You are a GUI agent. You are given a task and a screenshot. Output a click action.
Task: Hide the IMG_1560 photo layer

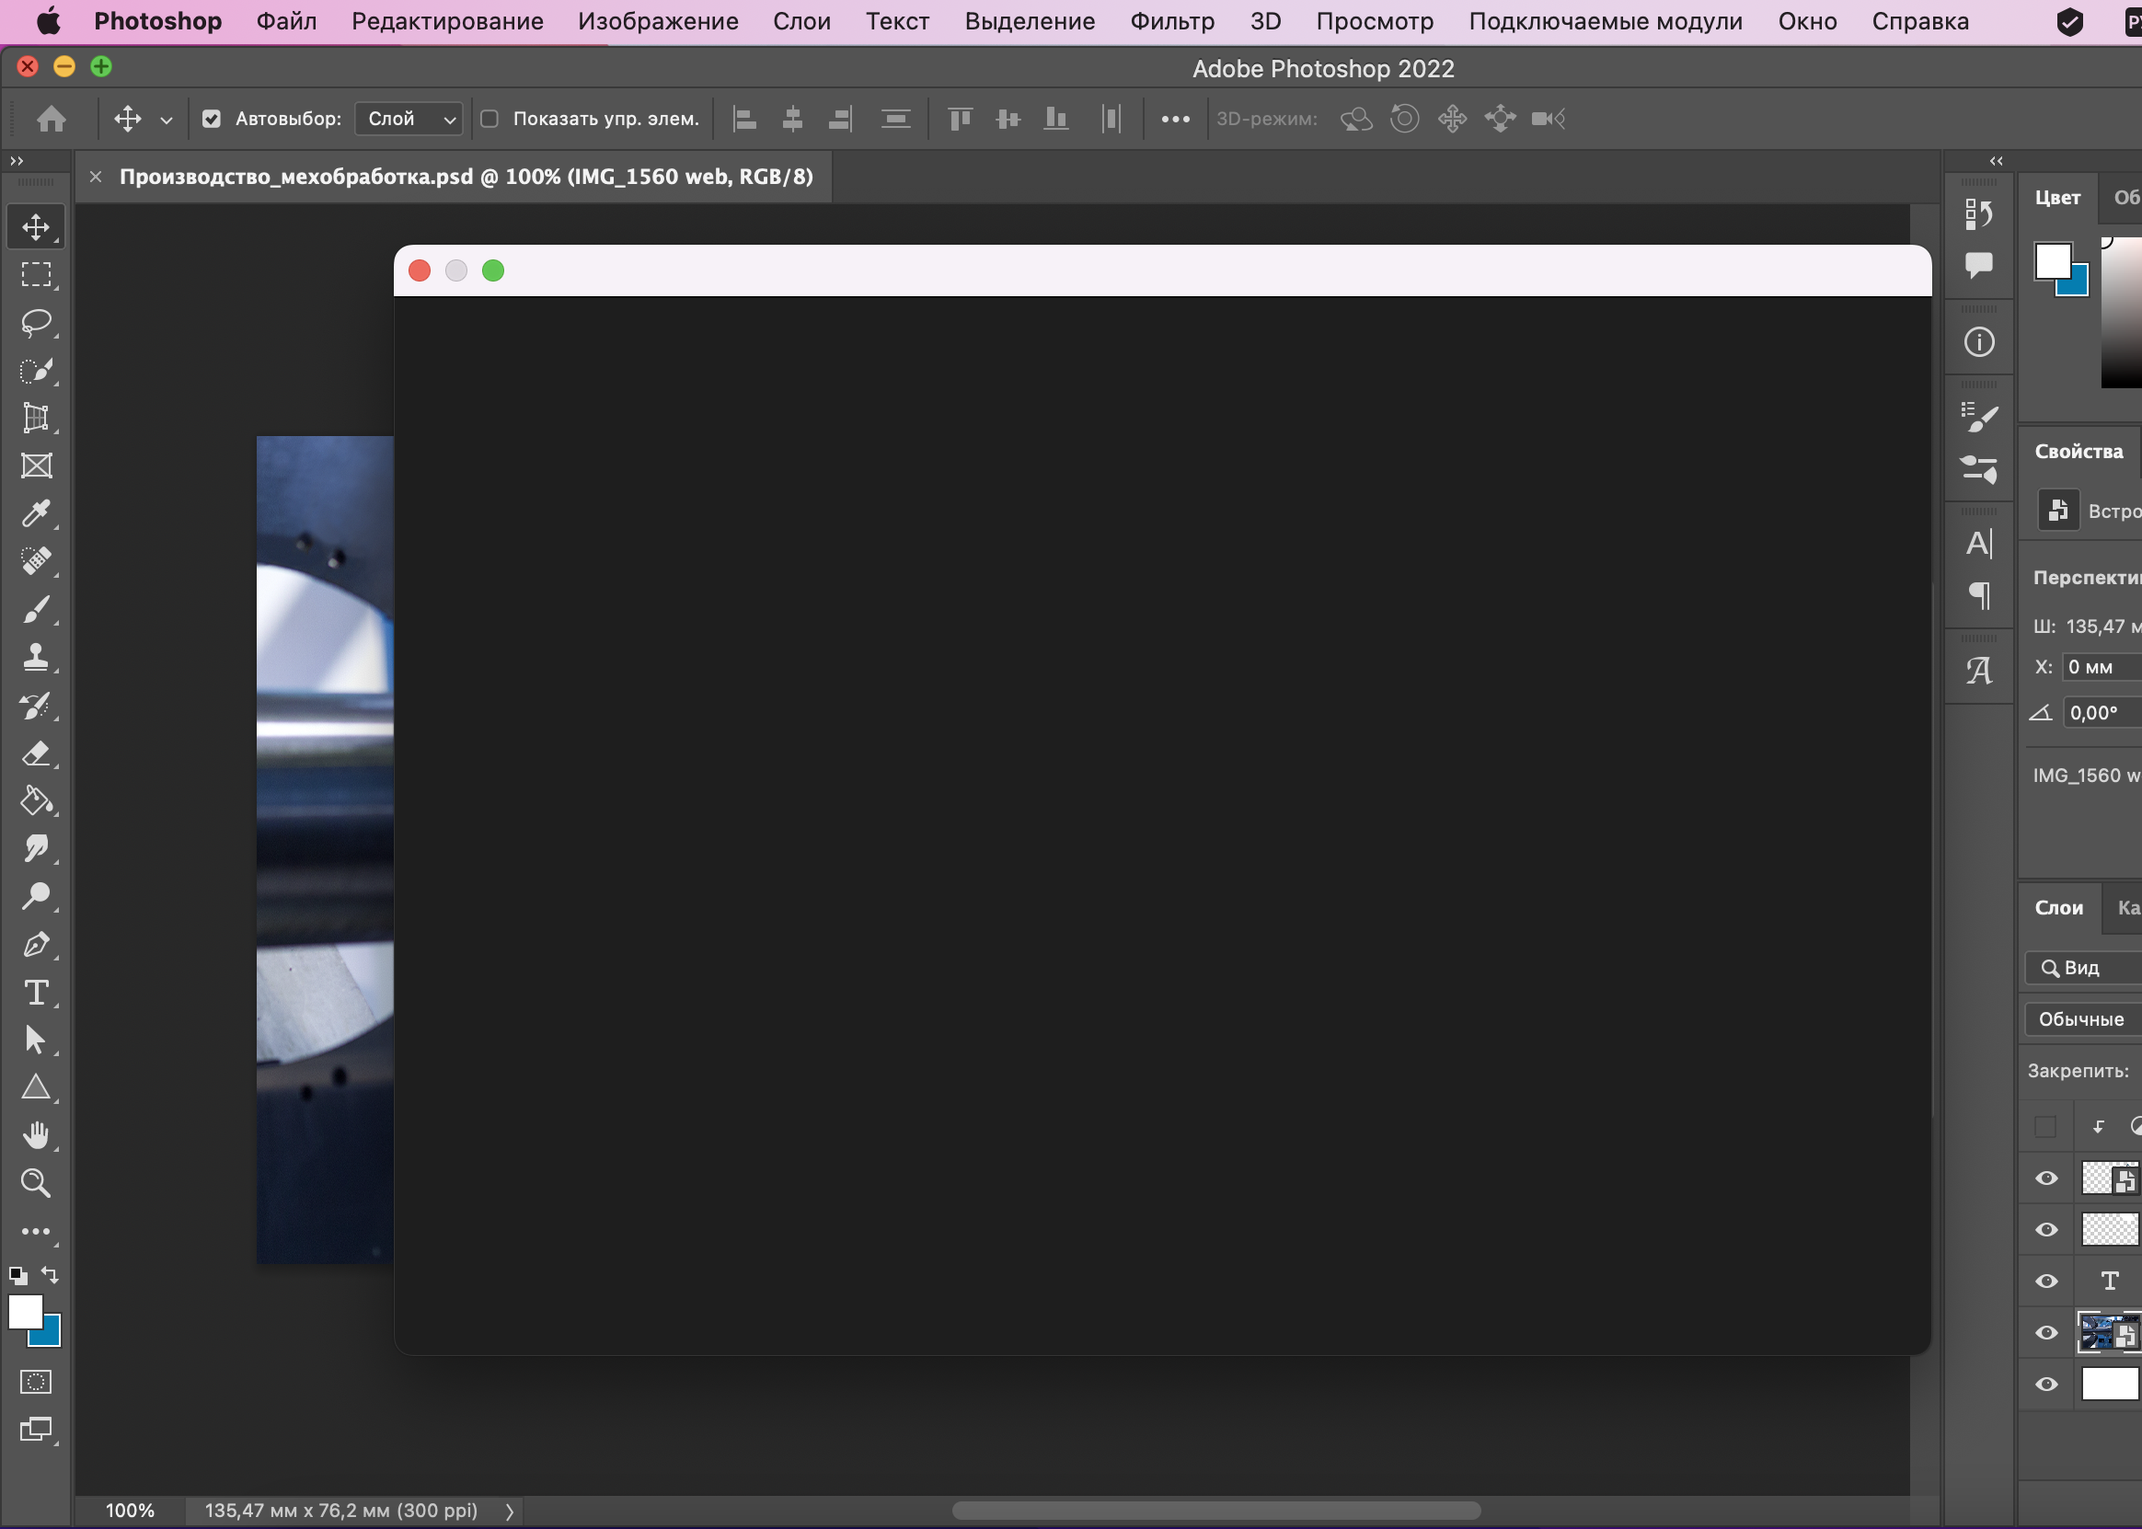coord(2046,1332)
